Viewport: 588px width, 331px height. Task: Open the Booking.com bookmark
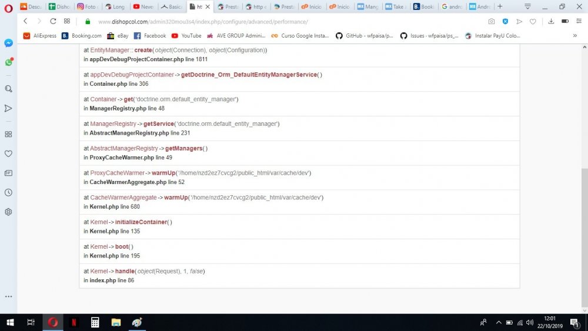pyautogui.click(x=81, y=36)
